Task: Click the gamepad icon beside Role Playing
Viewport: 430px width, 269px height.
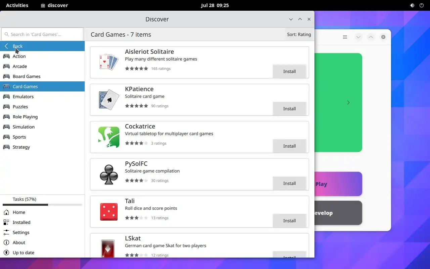Action: (6, 117)
